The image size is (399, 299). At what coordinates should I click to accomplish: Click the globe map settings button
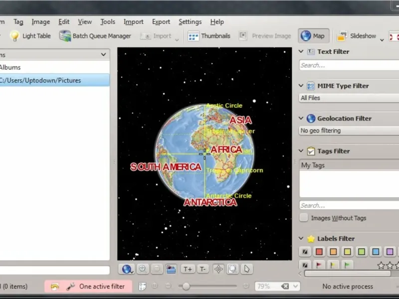[x=127, y=269]
